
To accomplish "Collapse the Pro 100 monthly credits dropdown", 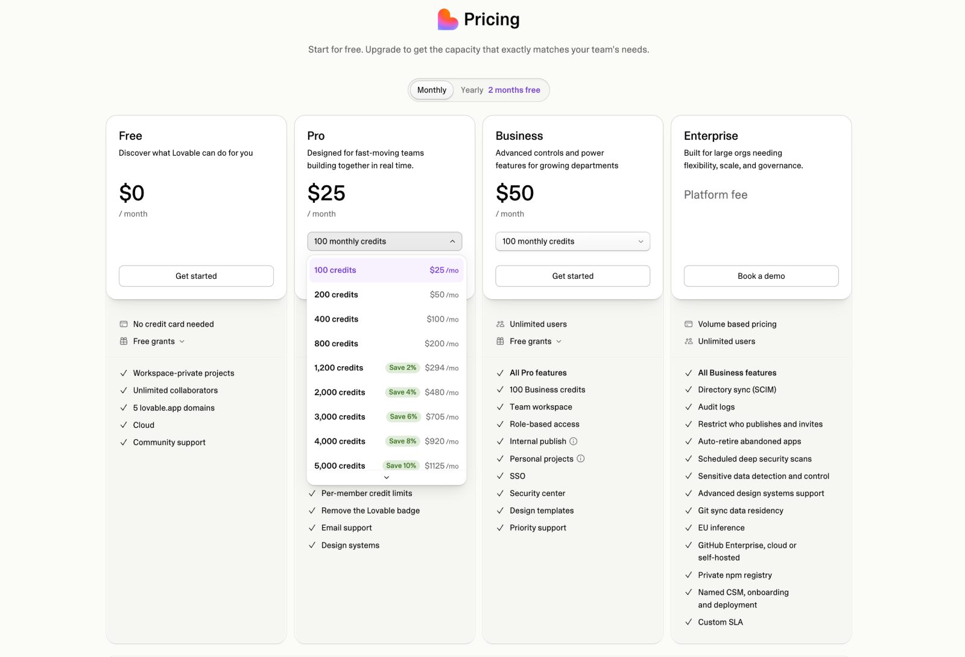I will click(385, 241).
